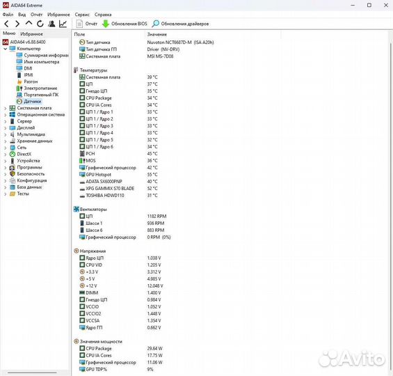Click the Back navigation arrow
The image size is (393, 376).
coord(6,24)
